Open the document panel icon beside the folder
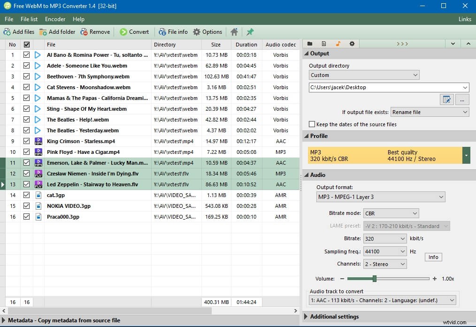 (323, 43)
